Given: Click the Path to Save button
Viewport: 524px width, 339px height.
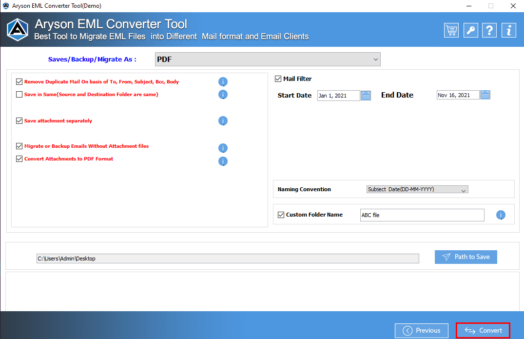Looking at the screenshot, I should (466, 257).
